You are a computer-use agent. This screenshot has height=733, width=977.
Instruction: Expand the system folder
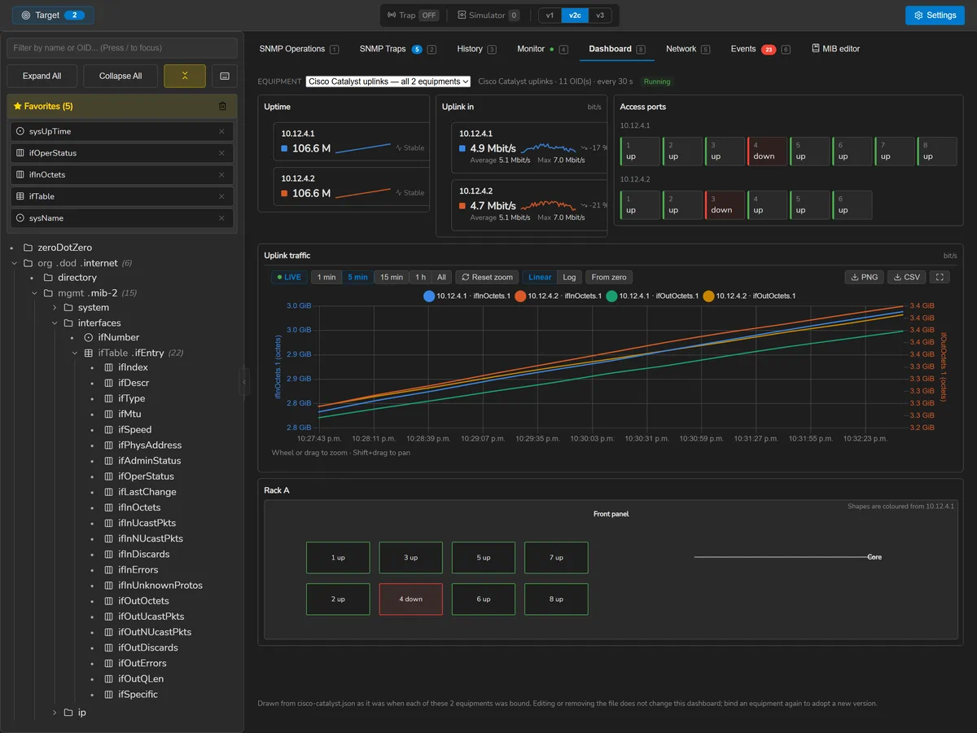[55, 308]
